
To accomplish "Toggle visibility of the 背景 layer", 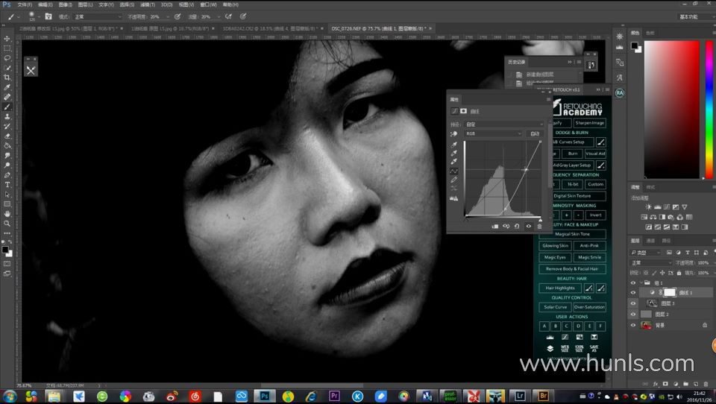I will [x=634, y=325].
